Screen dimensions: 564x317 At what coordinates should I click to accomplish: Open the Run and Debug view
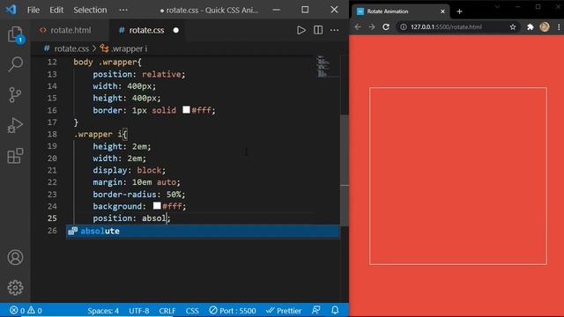coord(15,125)
